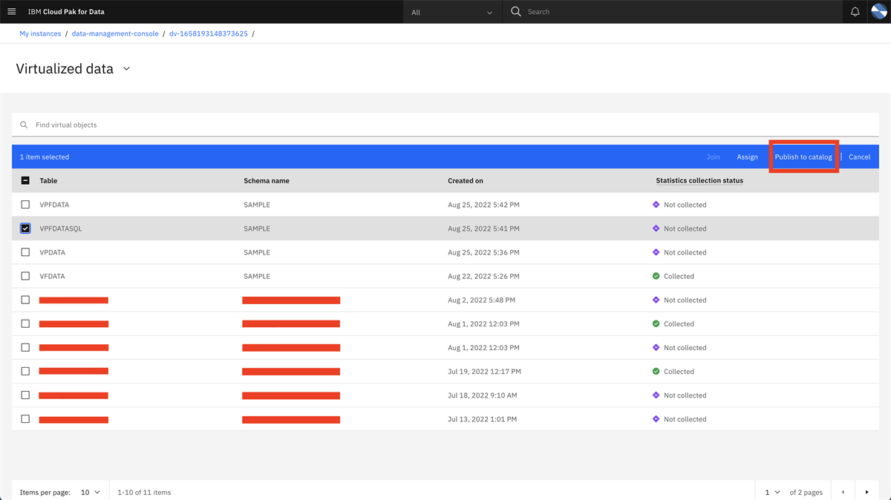Screen dimensions: 891x500
Task: Open the All search scope dropdown
Action: pos(451,11)
